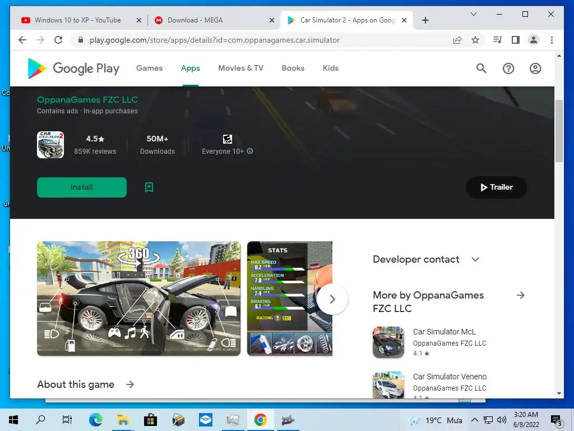This screenshot has height=431, width=574.
Task: Open Google Play help center icon
Action: click(x=508, y=68)
